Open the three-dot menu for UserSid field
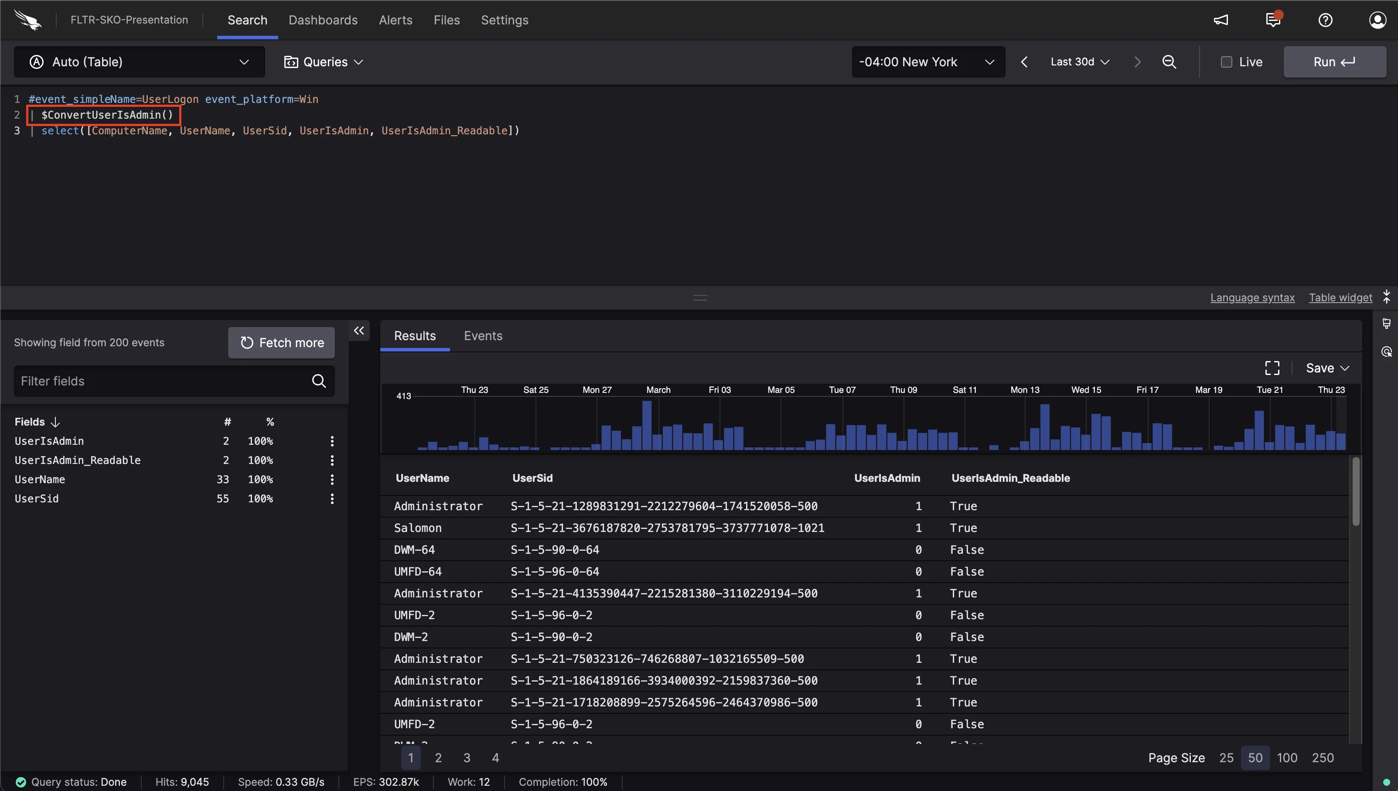The image size is (1398, 791). [332, 499]
